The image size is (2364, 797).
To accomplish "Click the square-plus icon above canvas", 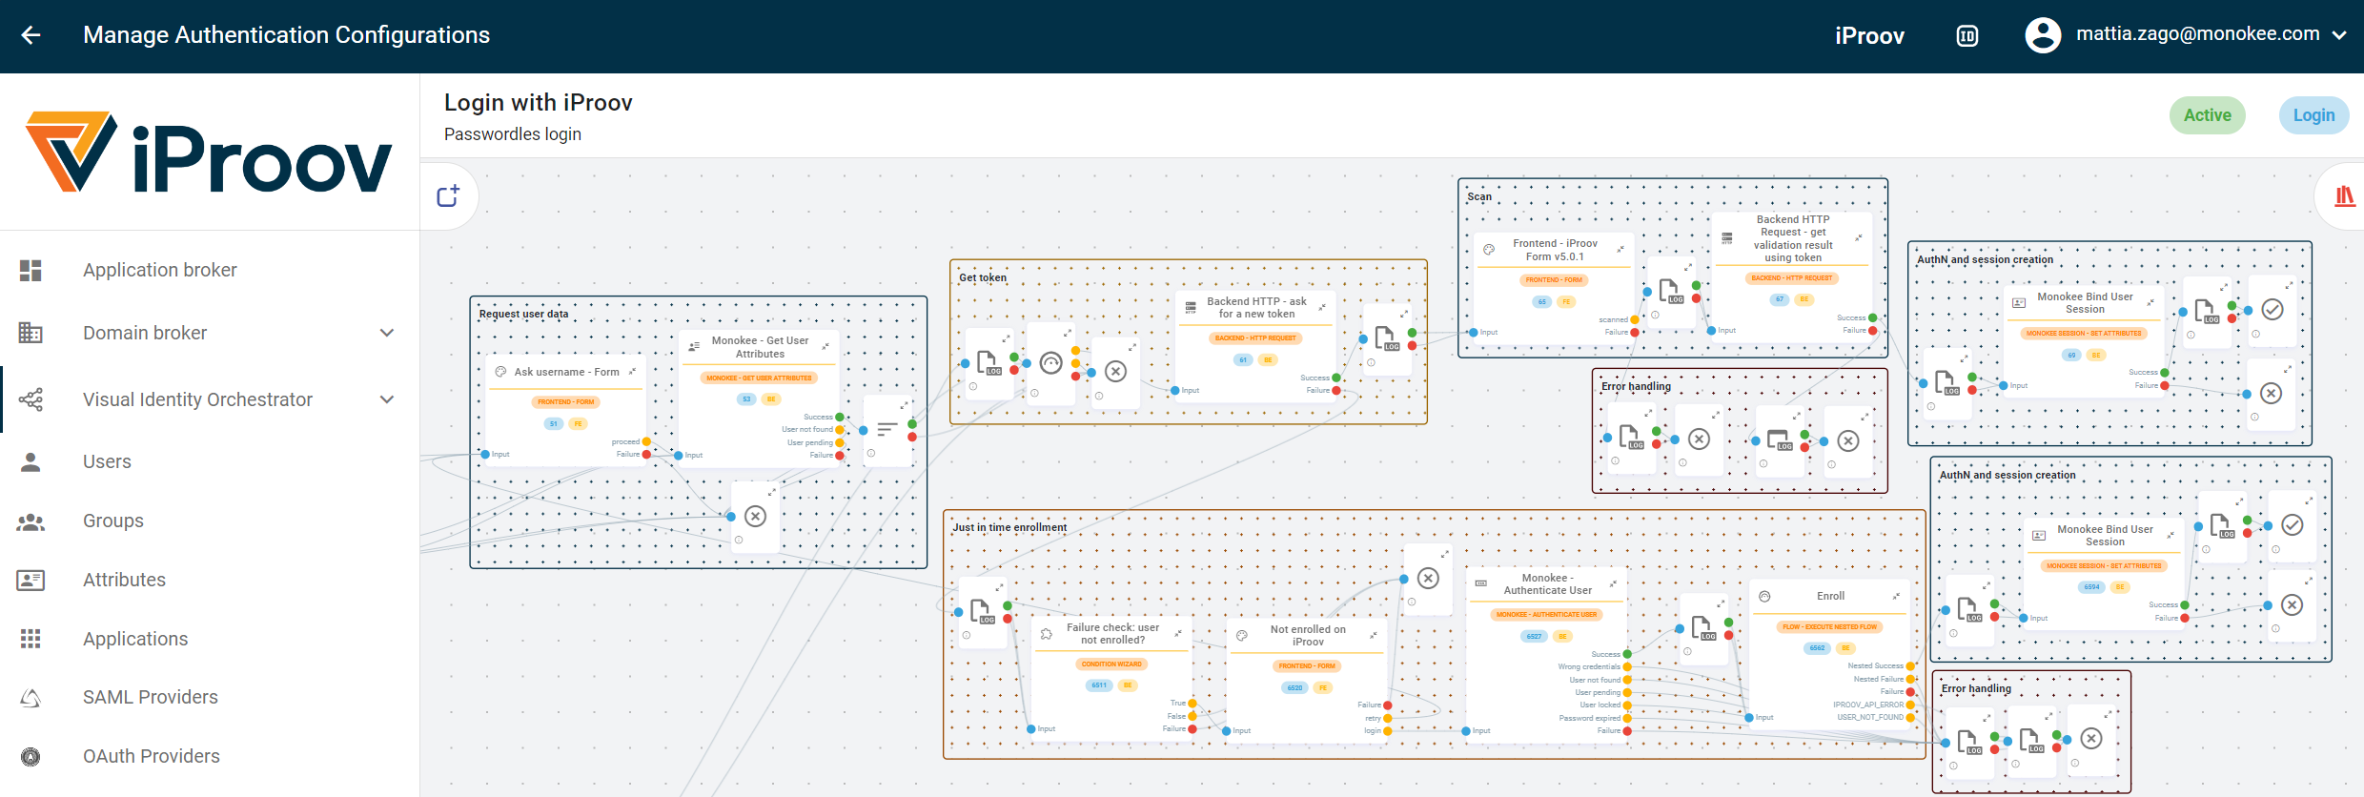I will [x=448, y=196].
